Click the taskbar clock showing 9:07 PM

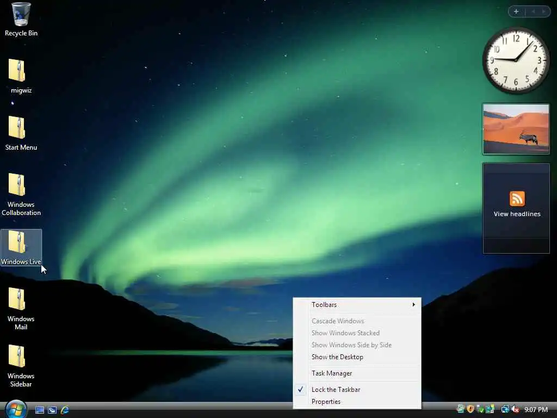pos(536,409)
